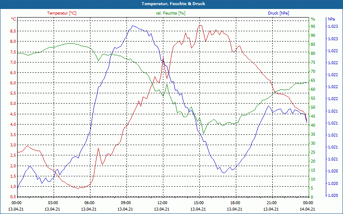Screen dimensions: 343x214
Task: Click the green "75" humidity axis tick
Action: click(313, 62)
